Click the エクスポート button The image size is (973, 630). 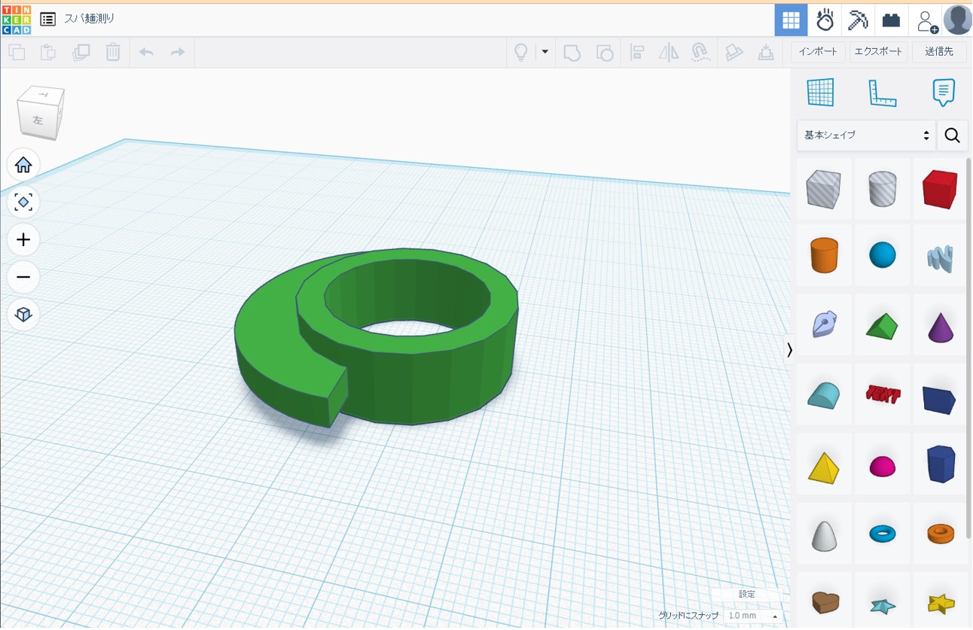(878, 52)
